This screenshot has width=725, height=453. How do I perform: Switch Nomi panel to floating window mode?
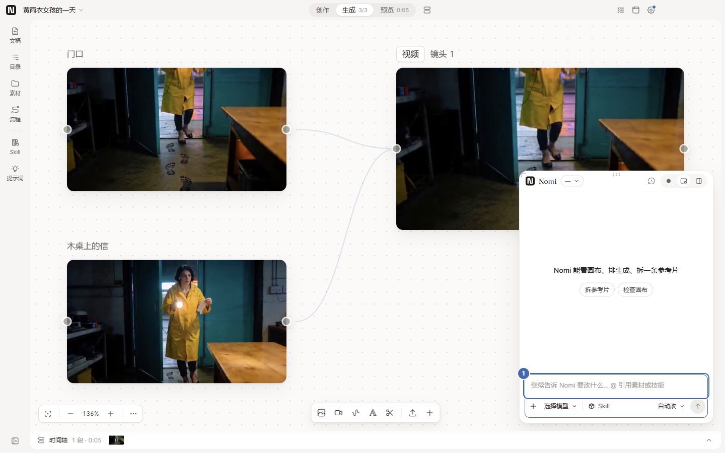point(684,181)
